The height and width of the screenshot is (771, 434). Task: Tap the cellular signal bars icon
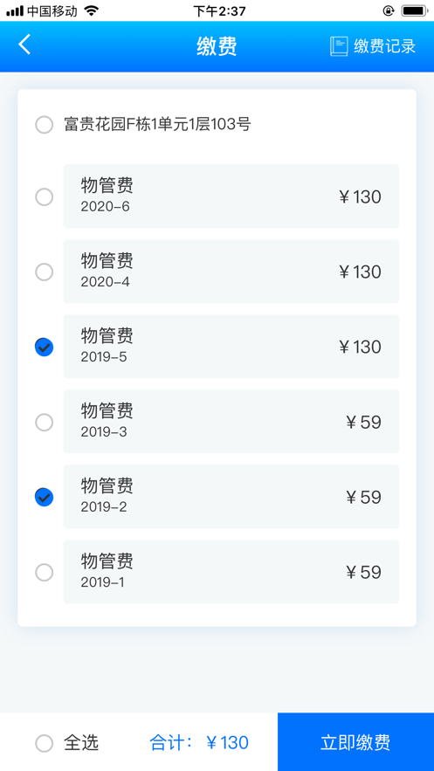[x=15, y=10]
